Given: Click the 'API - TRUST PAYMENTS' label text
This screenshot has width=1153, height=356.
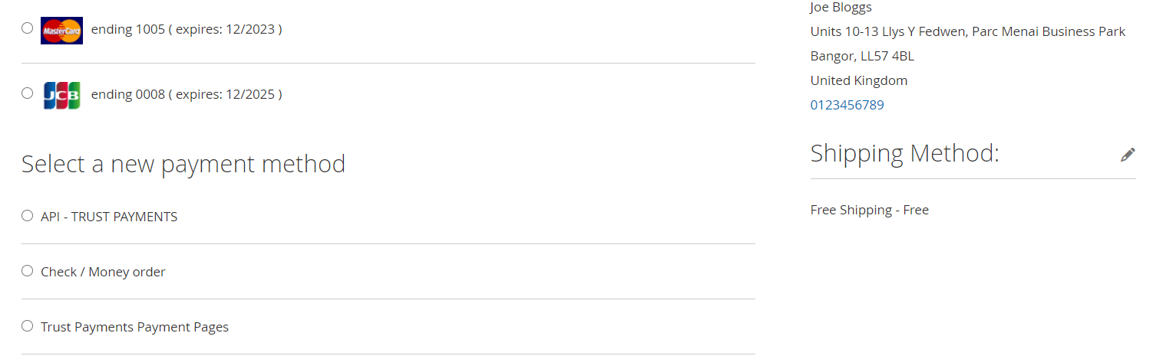Looking at the screenshot, I should click(109, 217).
